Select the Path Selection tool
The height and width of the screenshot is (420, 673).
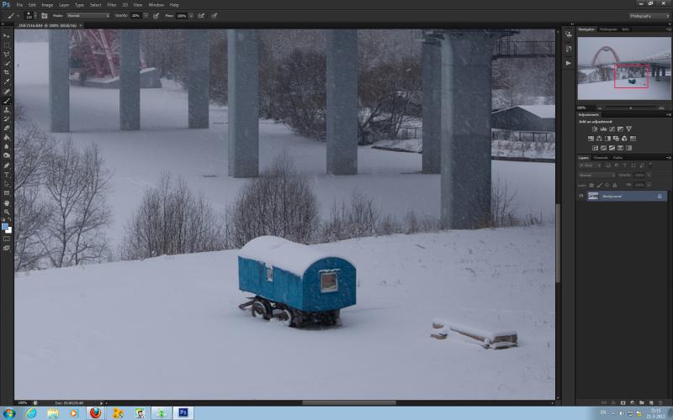(7, 184)
